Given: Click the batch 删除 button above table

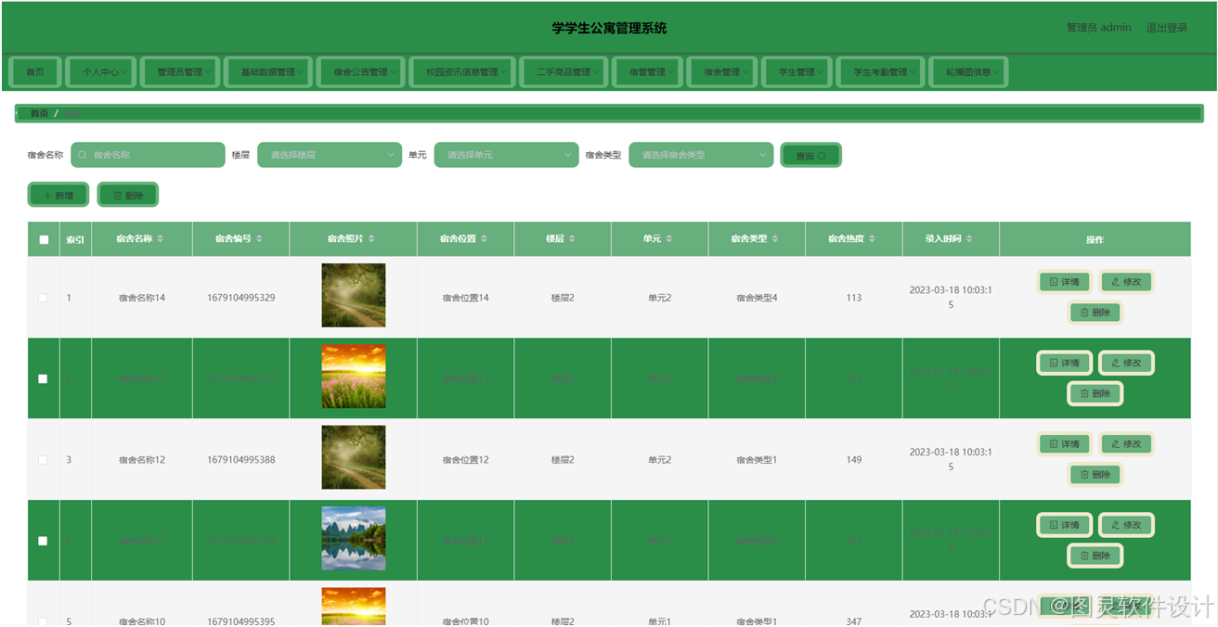Looking at the screenshot, I should point(128,196).
